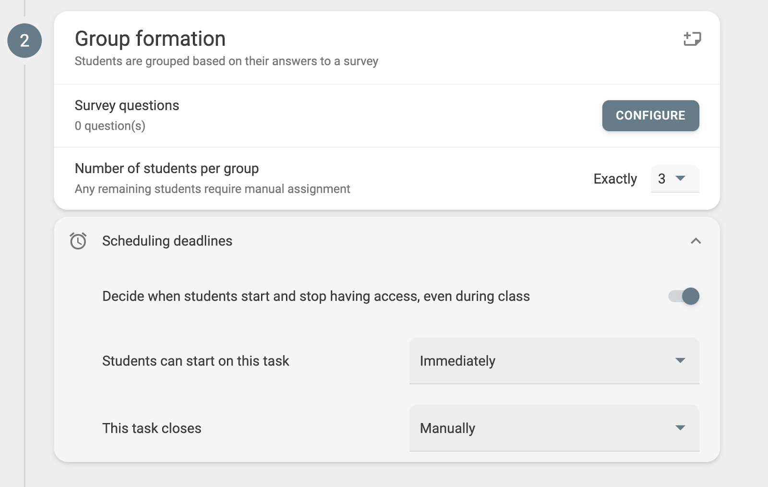The width and height of the screenshot is (768, 487).
Task: Click the 'This task closes' label
Action: [151, 428]
